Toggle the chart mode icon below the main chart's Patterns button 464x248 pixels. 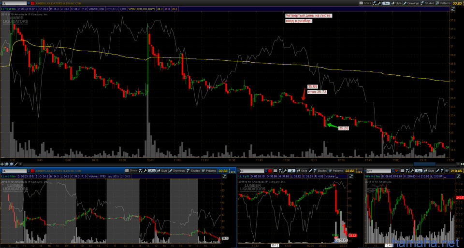coord(453,9)
